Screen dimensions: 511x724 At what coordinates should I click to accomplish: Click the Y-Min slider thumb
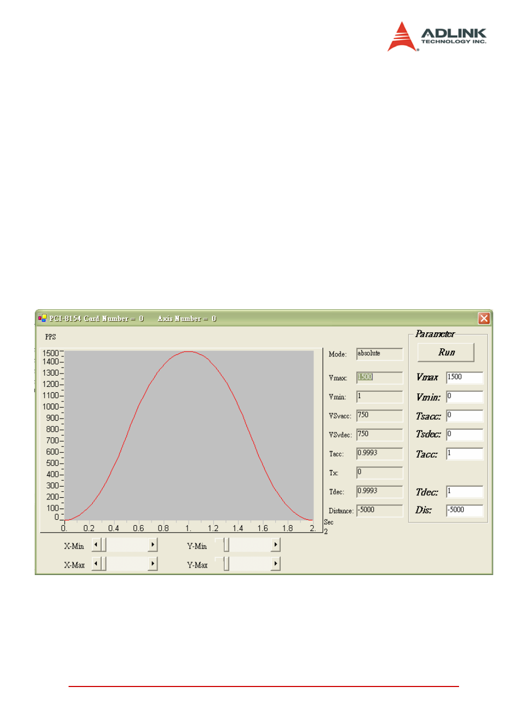(x=226, y=545)
